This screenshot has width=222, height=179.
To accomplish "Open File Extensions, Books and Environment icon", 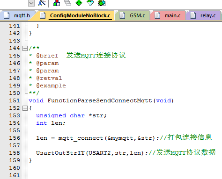I will [x=57, y=3].
